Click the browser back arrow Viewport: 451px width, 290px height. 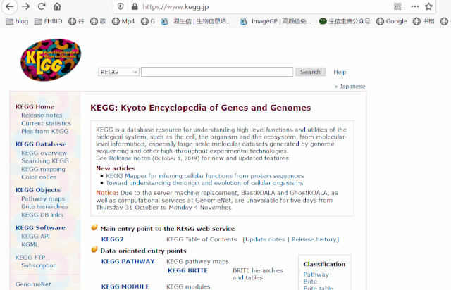pos(9,6)
